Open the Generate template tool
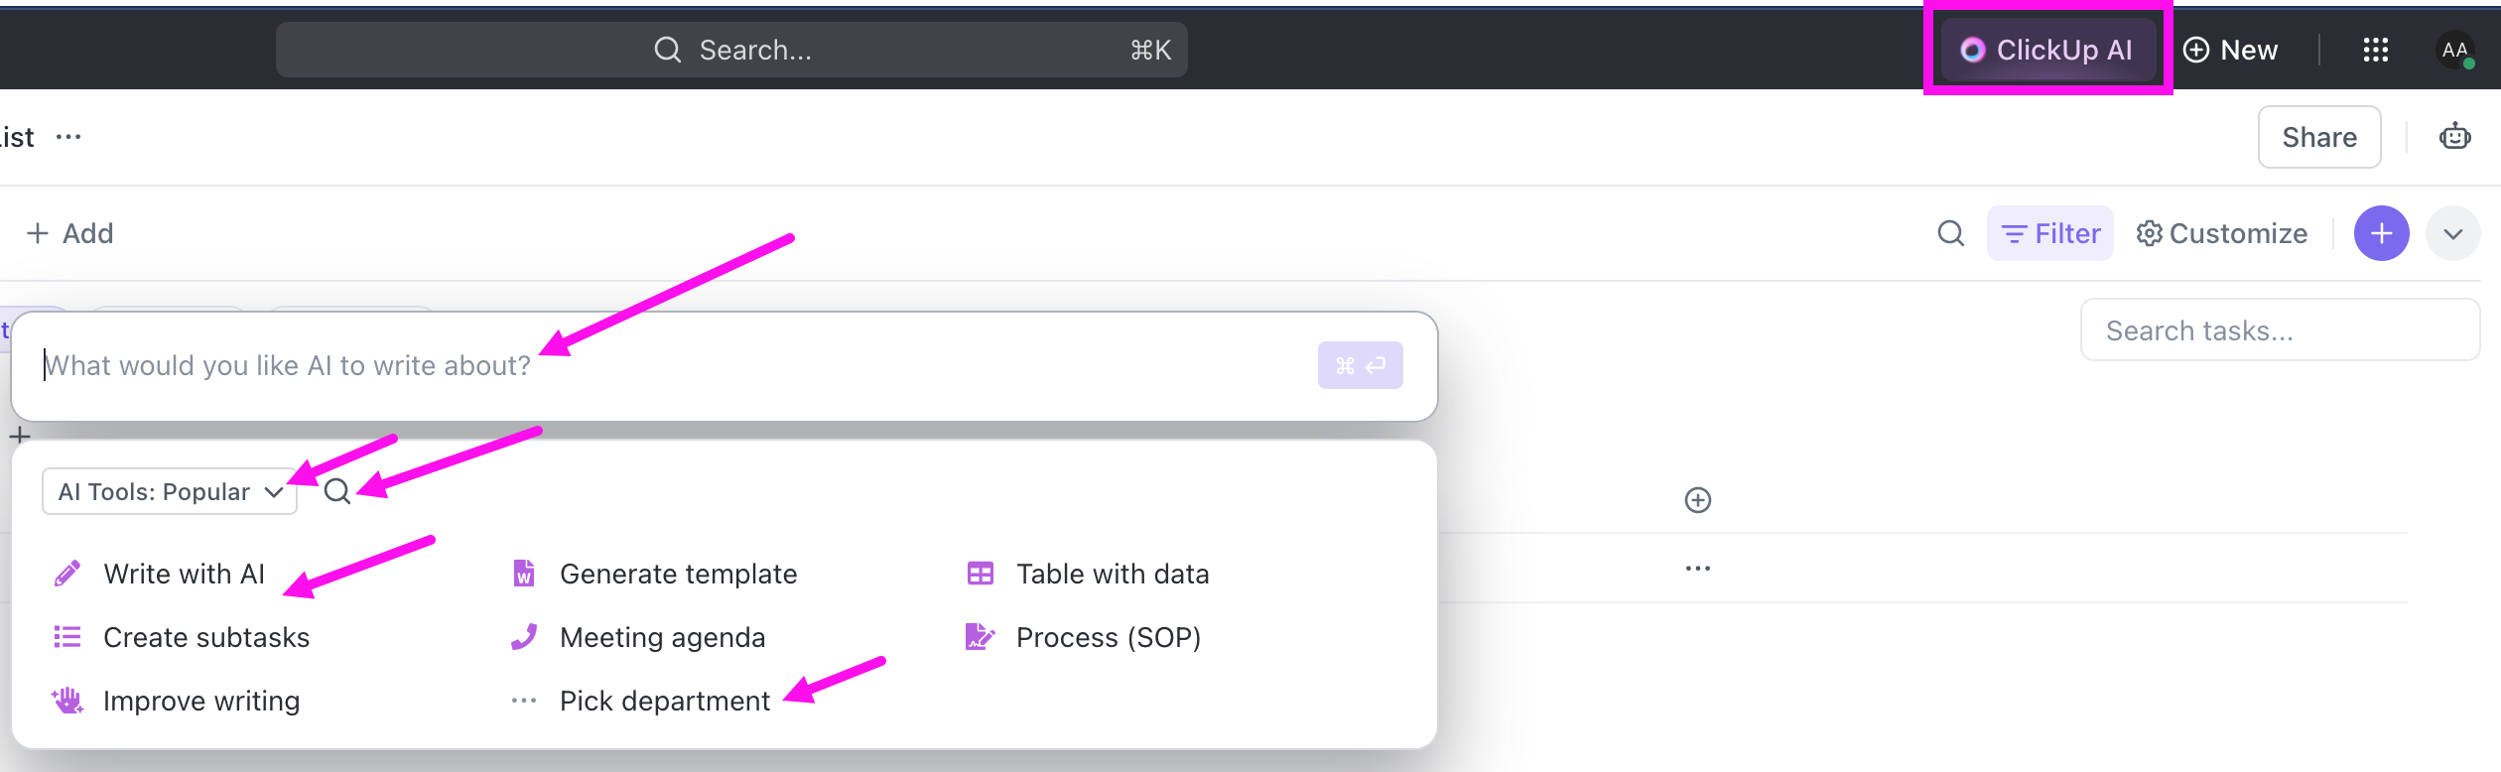Viewport: 2501px width, 772px height. click(678, 573)
